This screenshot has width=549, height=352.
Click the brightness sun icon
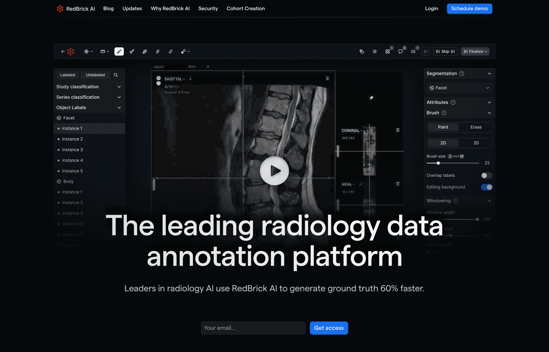click(375, 52)
